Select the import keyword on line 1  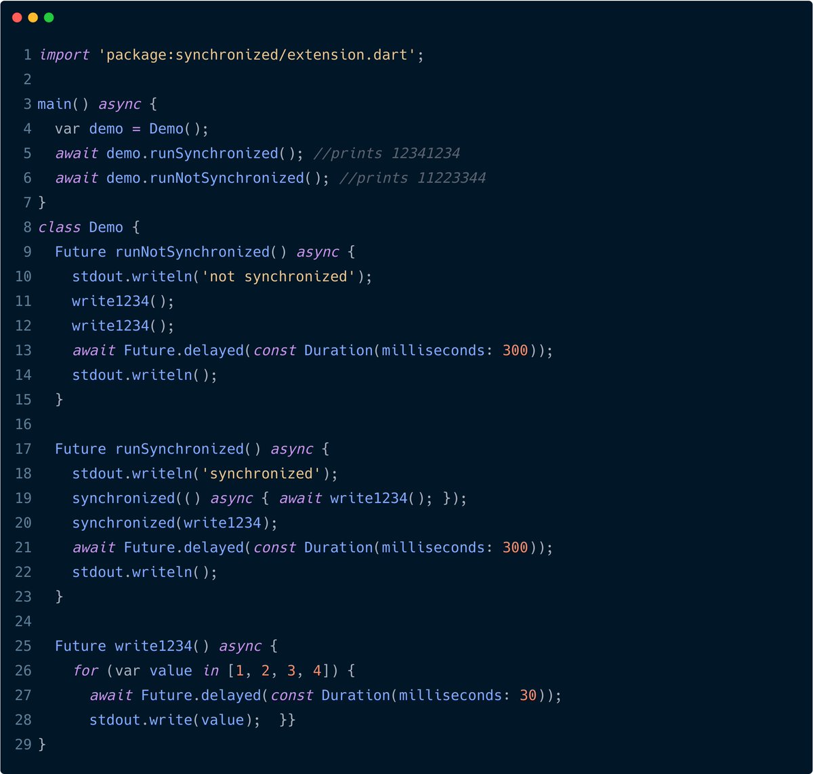64,55
